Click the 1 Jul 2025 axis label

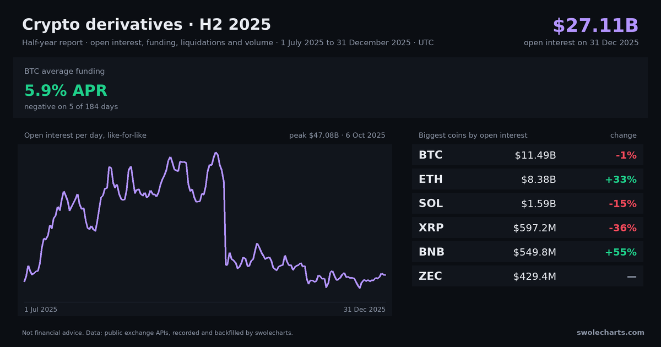(x=41, y=310)
